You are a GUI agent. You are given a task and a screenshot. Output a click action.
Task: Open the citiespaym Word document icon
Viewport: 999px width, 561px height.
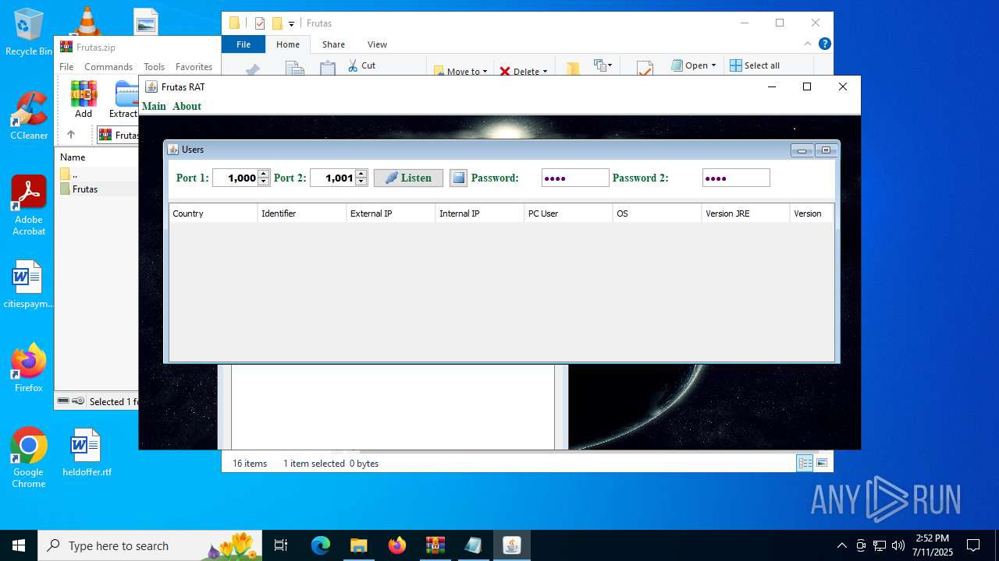coord(29,285)
